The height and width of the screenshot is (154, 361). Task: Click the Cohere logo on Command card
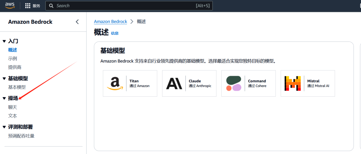(x=234, y=83)
